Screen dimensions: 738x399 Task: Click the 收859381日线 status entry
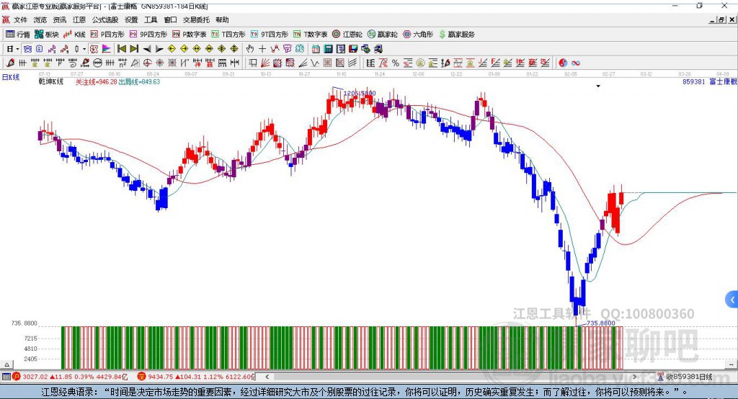coord(685,377)
